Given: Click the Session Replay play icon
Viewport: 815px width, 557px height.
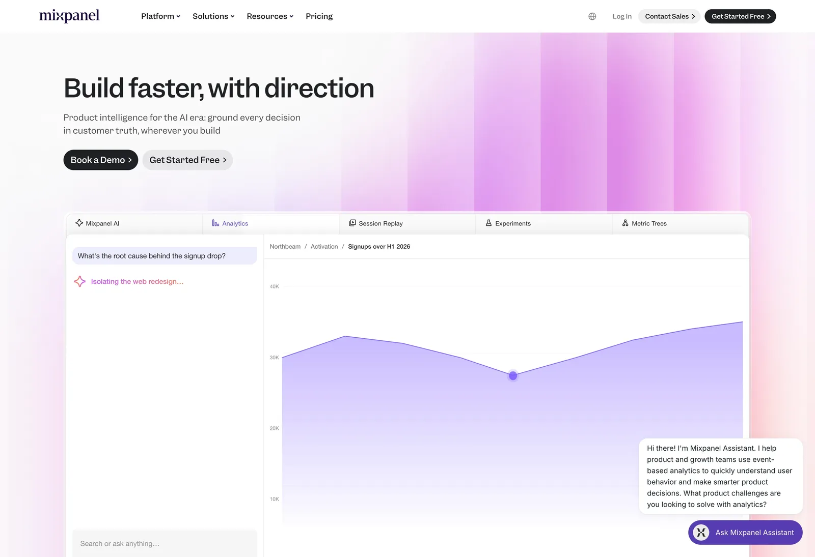Looking at the screenshot, I should pos(352,223).
